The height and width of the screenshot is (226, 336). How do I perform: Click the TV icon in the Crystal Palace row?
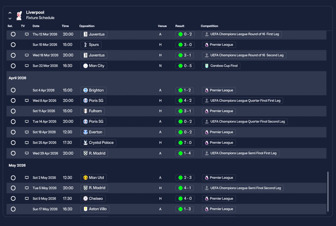point(27,143)
